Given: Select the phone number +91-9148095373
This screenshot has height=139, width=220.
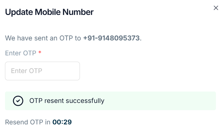Looking at the screenshot, I should (111, 39).
